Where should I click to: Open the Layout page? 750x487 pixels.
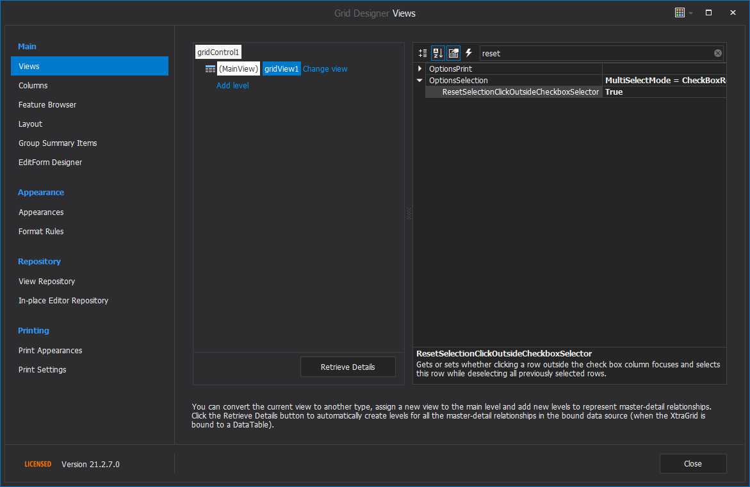click(30, 124)
